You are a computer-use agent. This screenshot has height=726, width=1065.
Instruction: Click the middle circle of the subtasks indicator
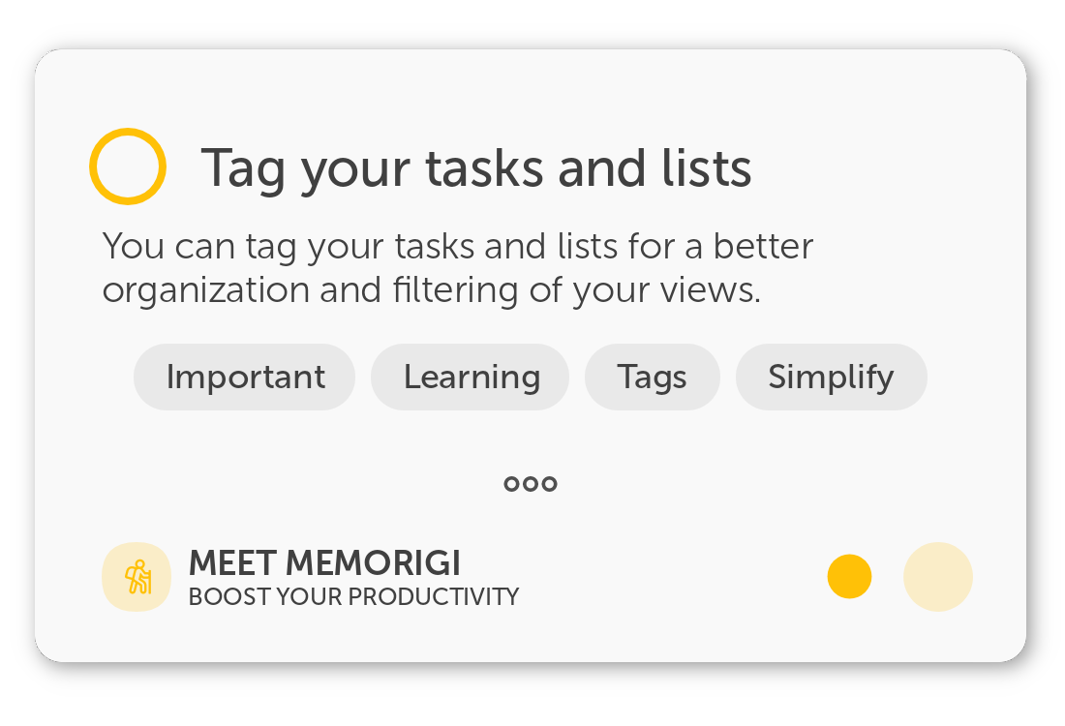531,484
